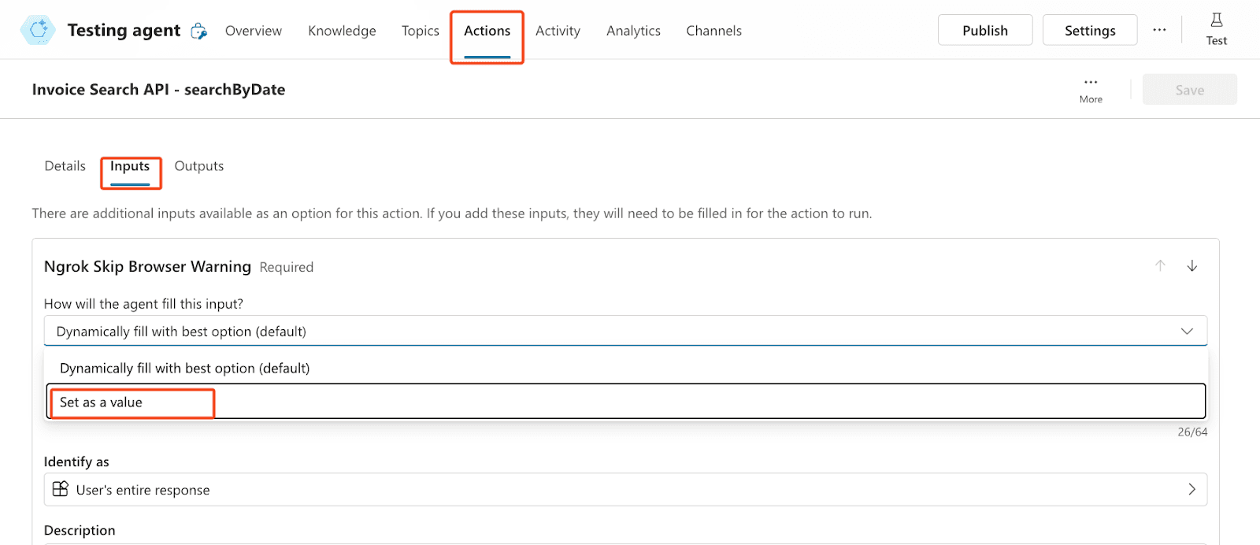Viewport: 1260px width, 545px height.
Task: Expand the Identify as chevron
Action: 1191,489
